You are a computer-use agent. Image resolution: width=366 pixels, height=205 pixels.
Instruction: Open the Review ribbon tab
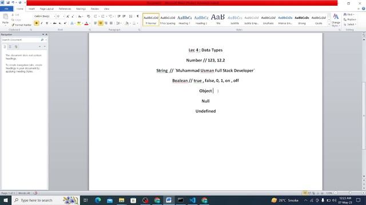(95, 9)
